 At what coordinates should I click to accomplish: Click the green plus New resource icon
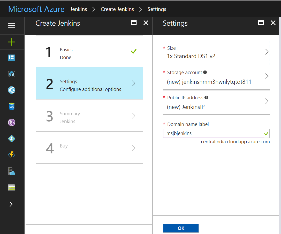pyautogui.click(x=12, y=42)
